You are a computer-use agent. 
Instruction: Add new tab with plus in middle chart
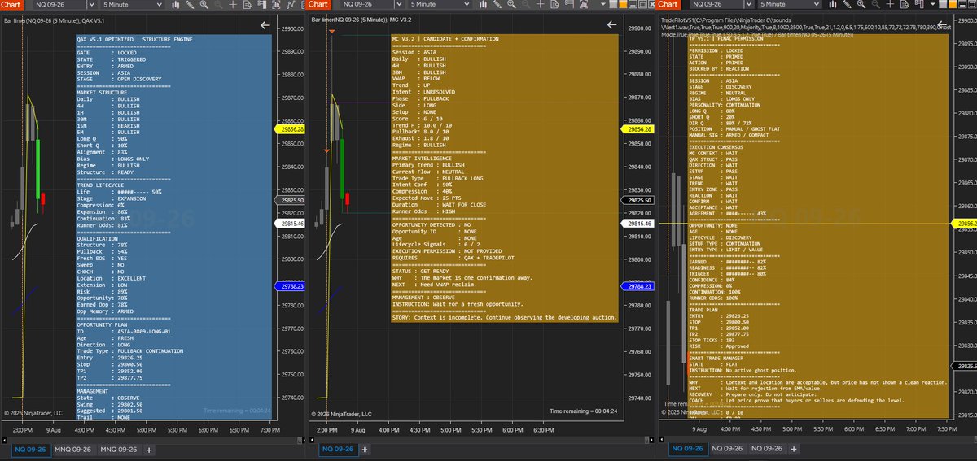[x=366, y=449]
